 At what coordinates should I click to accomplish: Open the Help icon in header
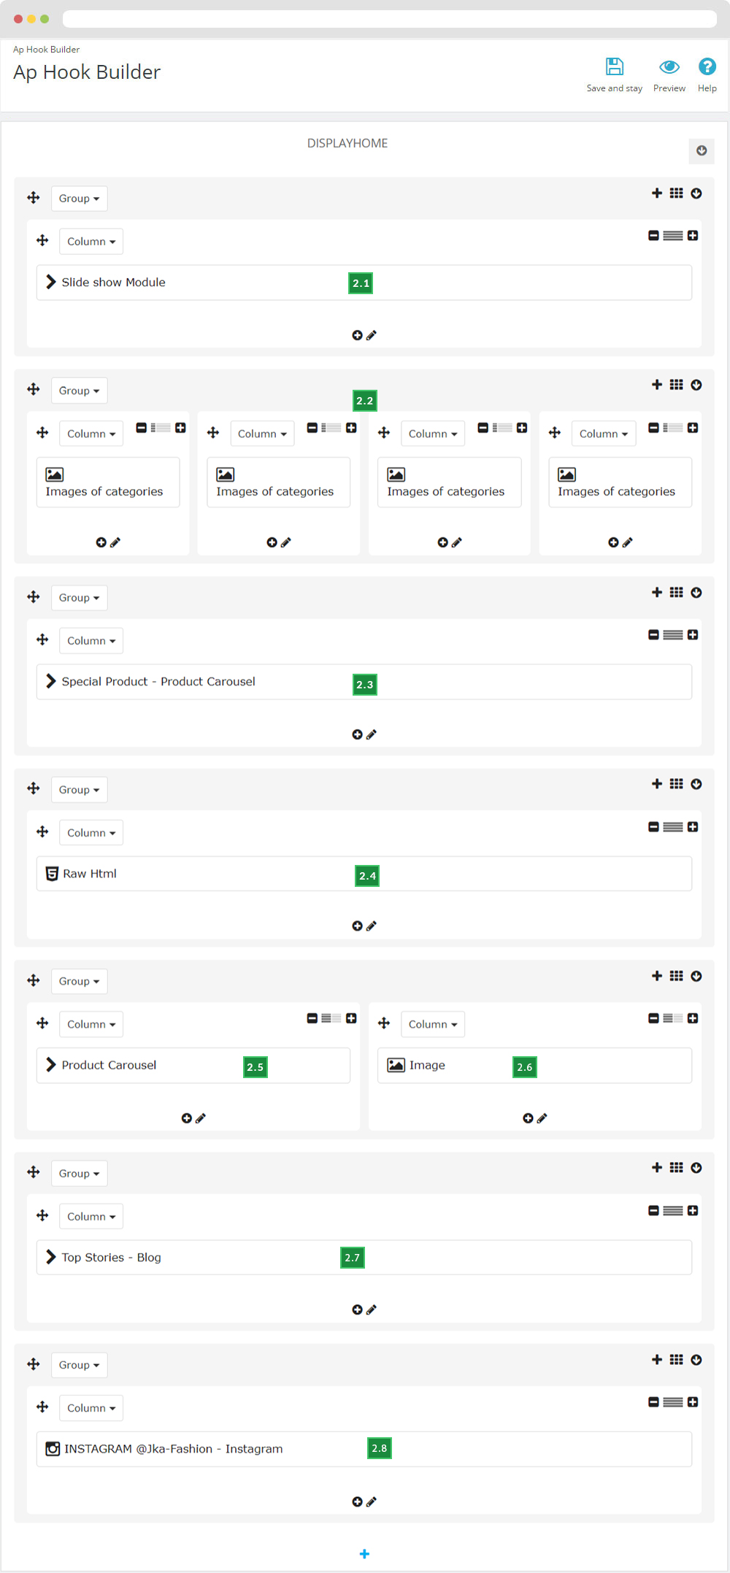pos(707,67)
